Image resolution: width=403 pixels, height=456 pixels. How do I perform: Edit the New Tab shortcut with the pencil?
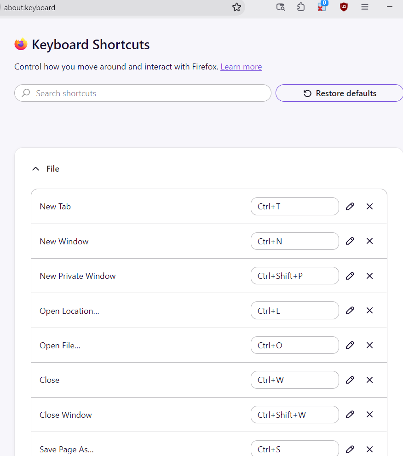tap(350, 207)
